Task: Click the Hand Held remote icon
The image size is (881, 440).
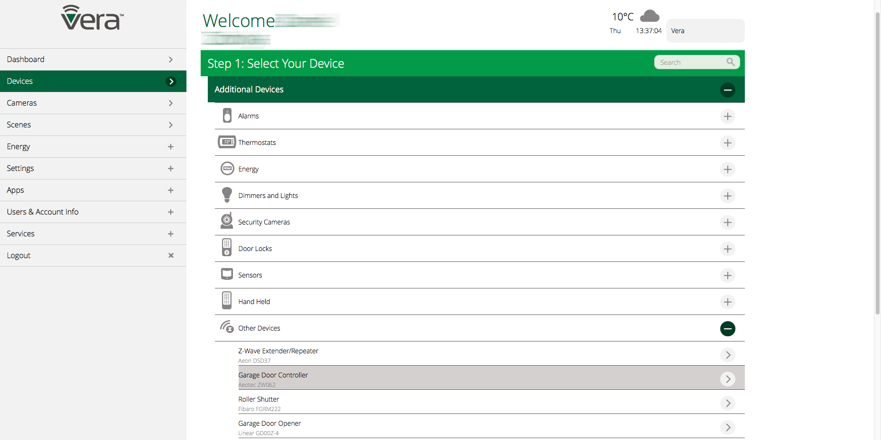Action: click(x=227, y=301)
